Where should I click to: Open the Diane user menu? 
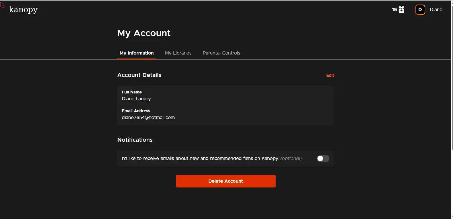pyautogui.click(x=436, y=10)
